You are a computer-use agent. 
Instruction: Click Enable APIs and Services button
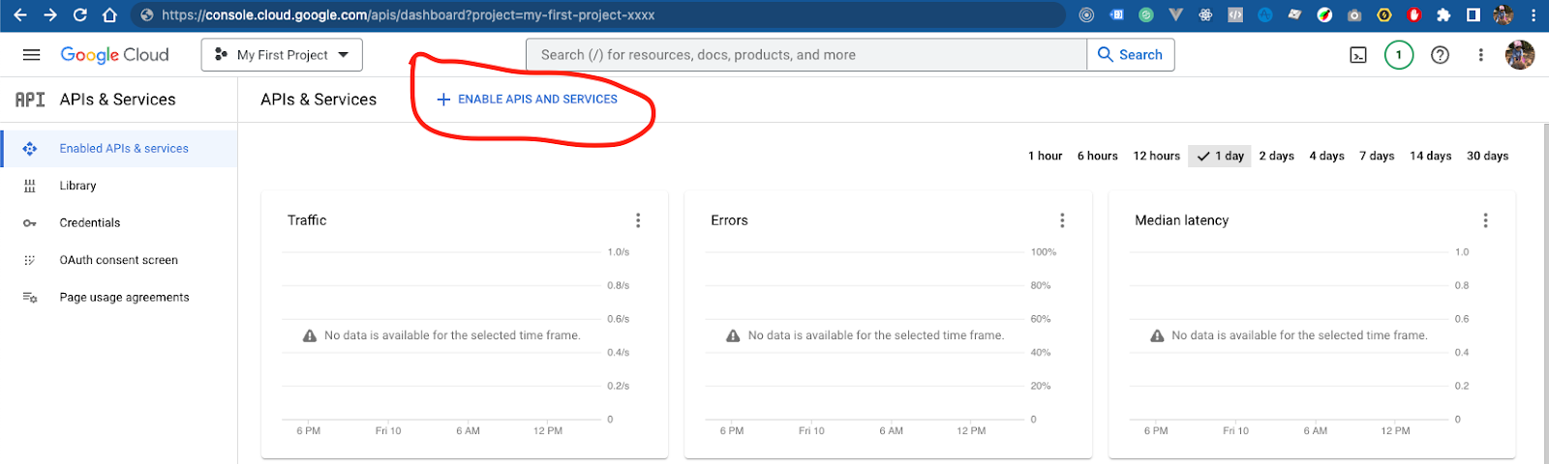[x=528, y=100]
